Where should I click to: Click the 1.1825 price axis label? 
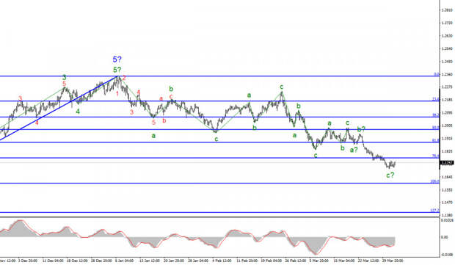pos(447,151)
